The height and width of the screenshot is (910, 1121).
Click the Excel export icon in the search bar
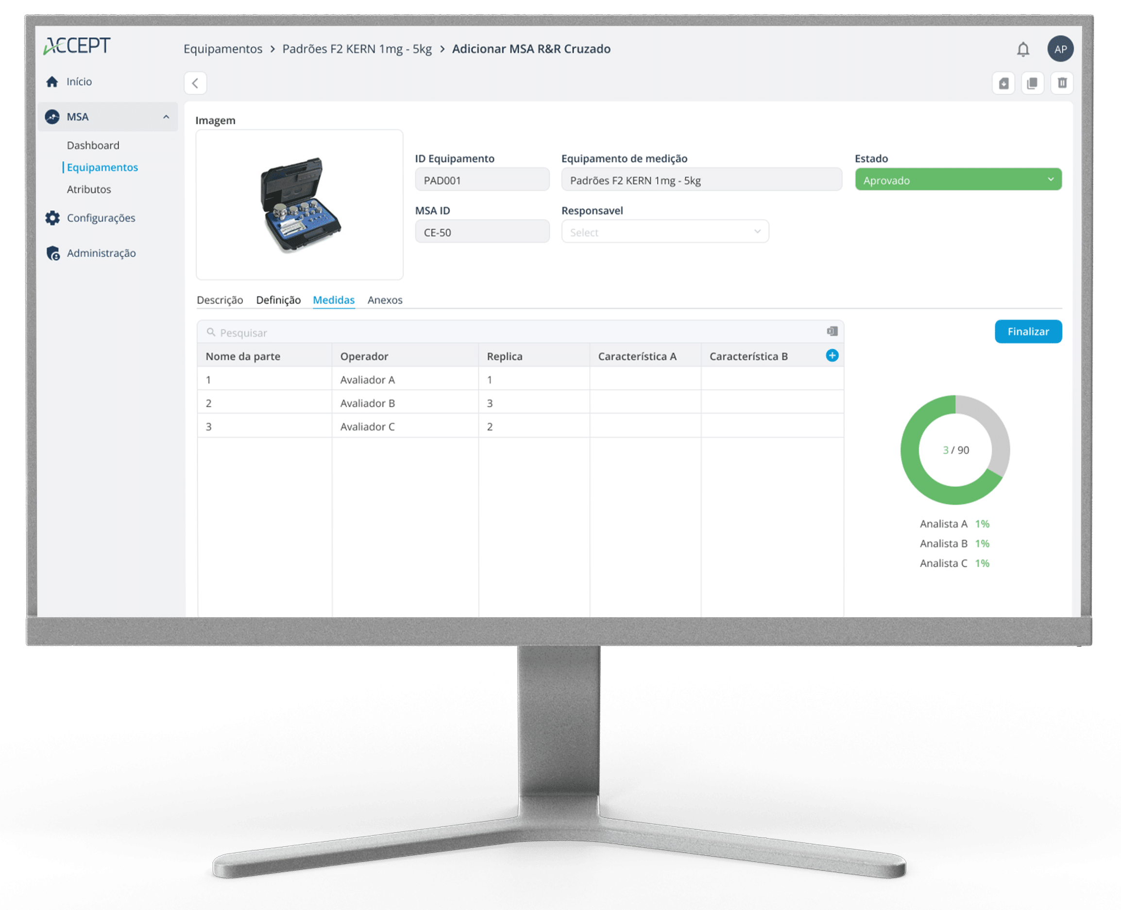(x=832, y=331)
